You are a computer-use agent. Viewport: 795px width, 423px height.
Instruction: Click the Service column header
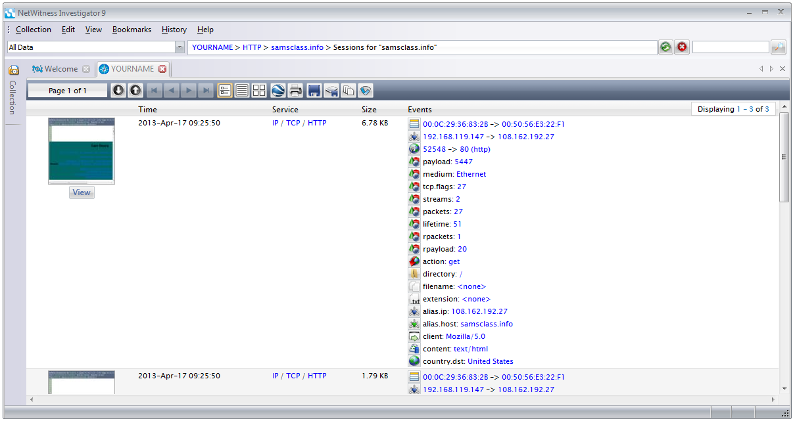pos(285,110)
